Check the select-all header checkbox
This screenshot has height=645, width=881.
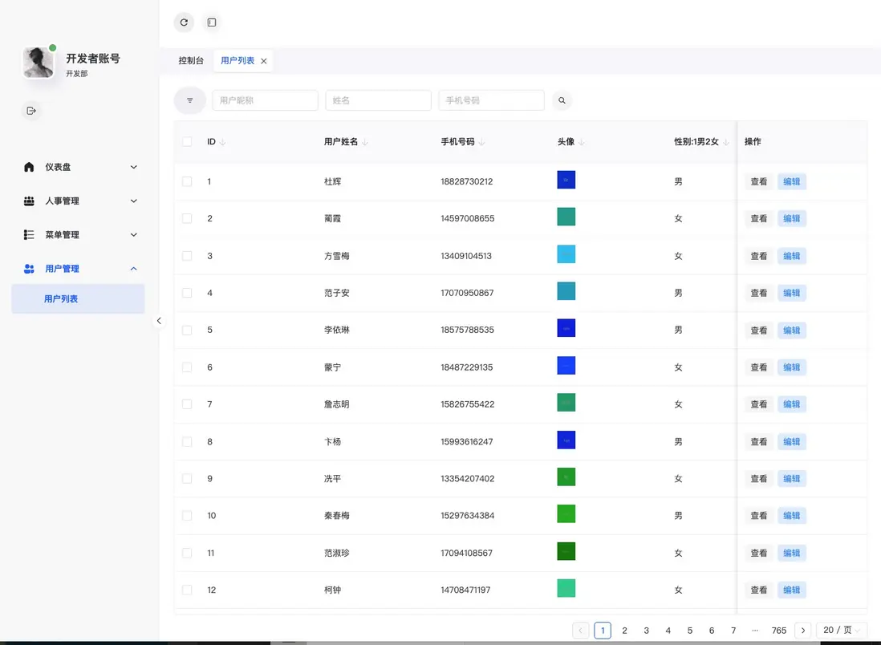pyautogui.click(x=187, y=142)
